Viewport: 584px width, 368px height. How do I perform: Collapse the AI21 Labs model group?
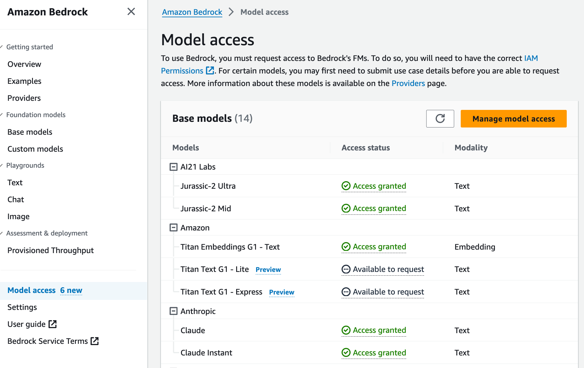click(173, 166)
